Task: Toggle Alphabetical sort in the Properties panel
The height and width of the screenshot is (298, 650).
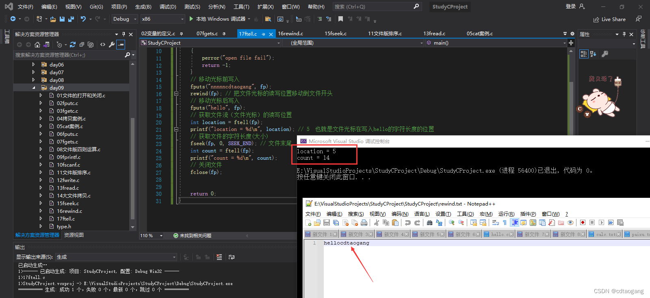Action: pos(593,54)
